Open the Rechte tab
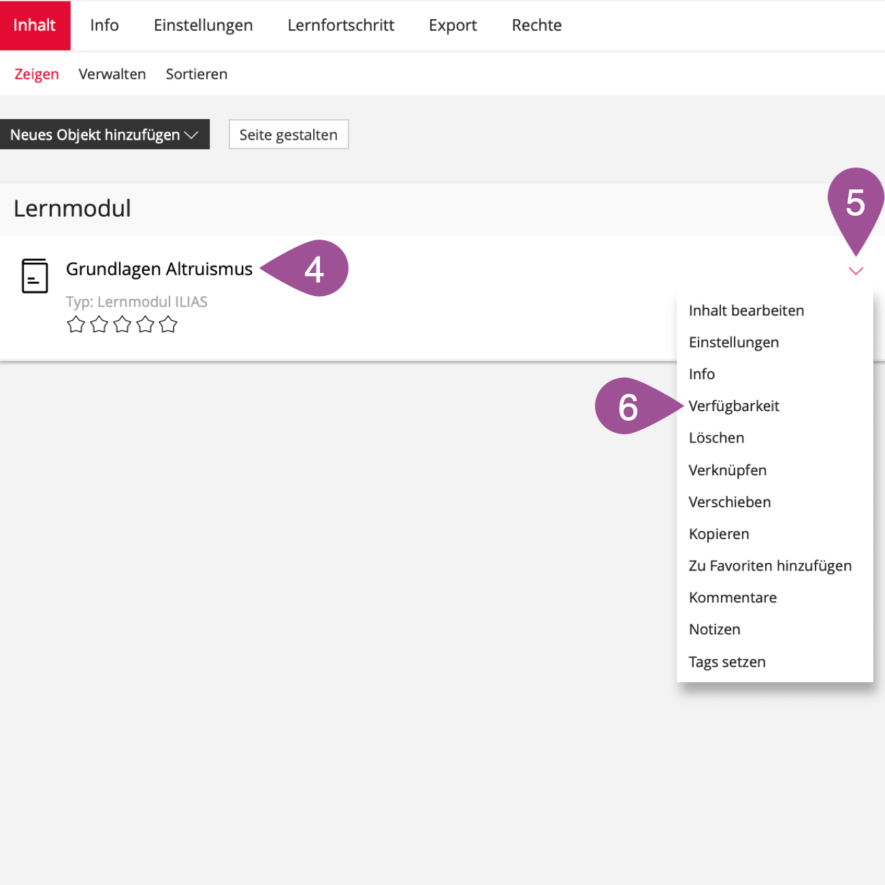The width and height of the screenshot is (885, 885). coord(536,25)
